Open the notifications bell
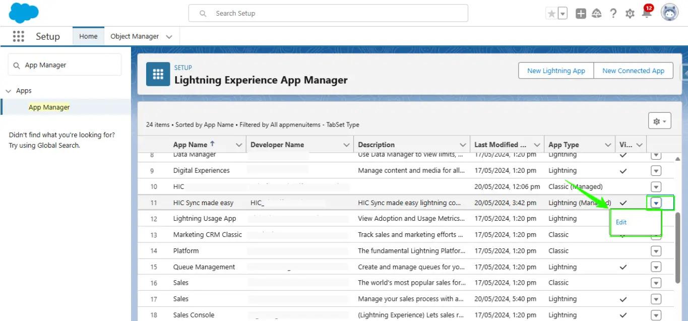 click(x=647, y=14)
